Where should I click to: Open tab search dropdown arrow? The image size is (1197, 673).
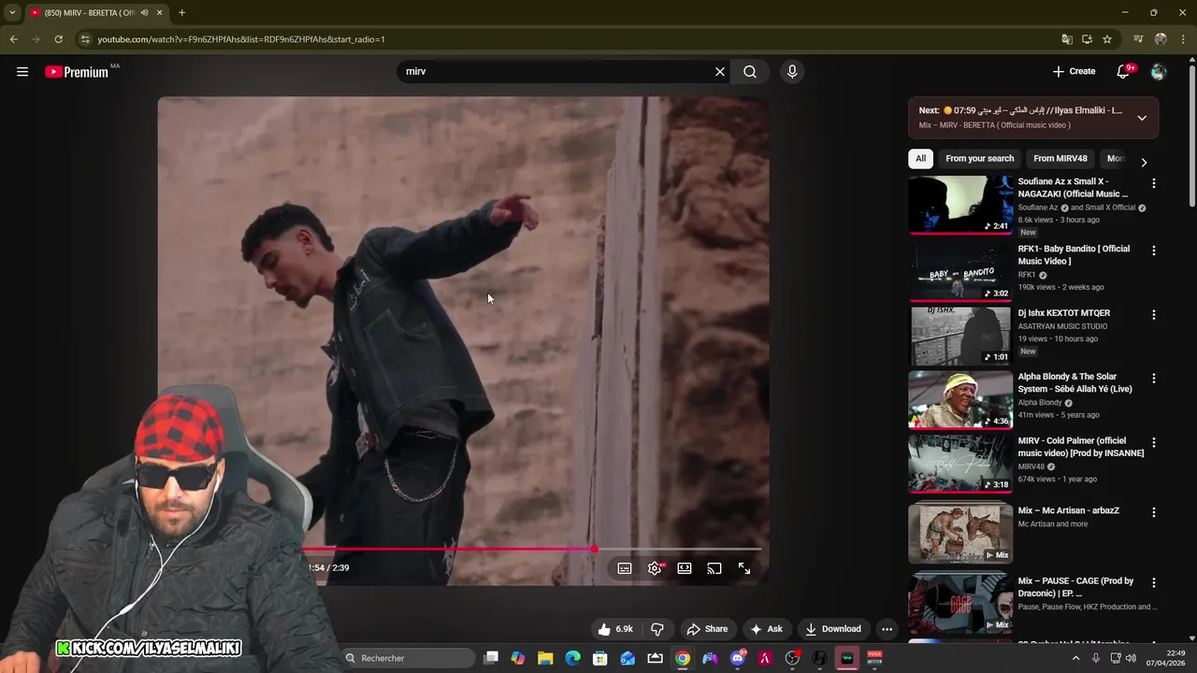tap(12, 13)
